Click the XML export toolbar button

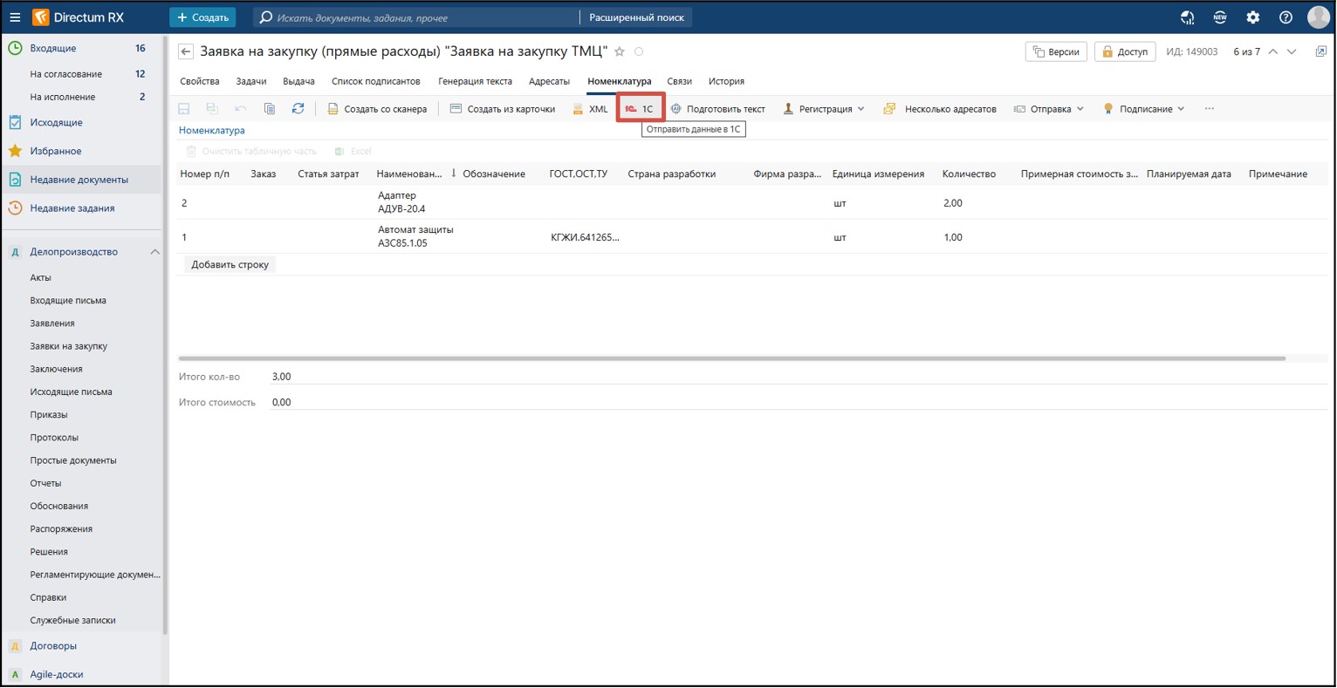(590, 109)
